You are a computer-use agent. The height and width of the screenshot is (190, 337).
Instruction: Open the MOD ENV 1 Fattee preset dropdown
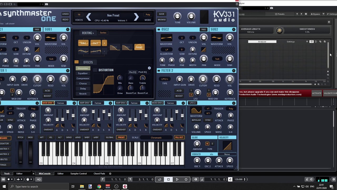[x=61, y=103]
